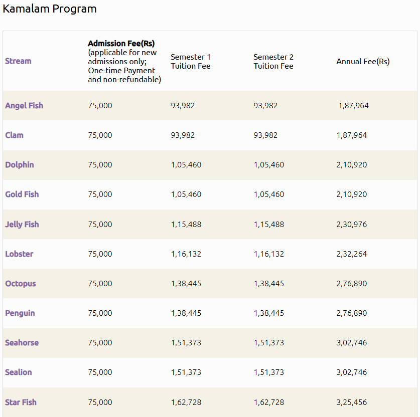420x417 pixels.
Task: Click the Stream column header
Action: (18, 61)
